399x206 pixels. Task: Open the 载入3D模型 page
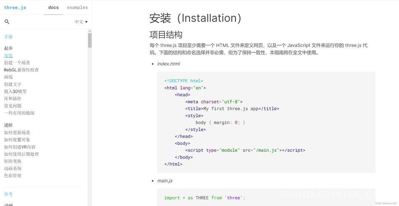click(15, 91)
